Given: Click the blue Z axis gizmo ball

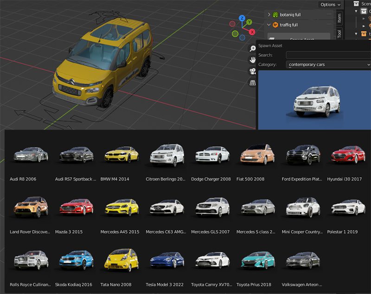Looking at the screenshot, I should pos(242,19).
